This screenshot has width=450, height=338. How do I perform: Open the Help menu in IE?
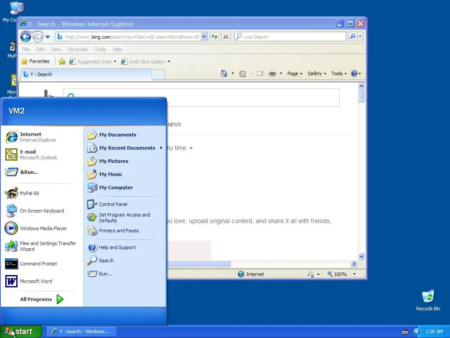117,49
